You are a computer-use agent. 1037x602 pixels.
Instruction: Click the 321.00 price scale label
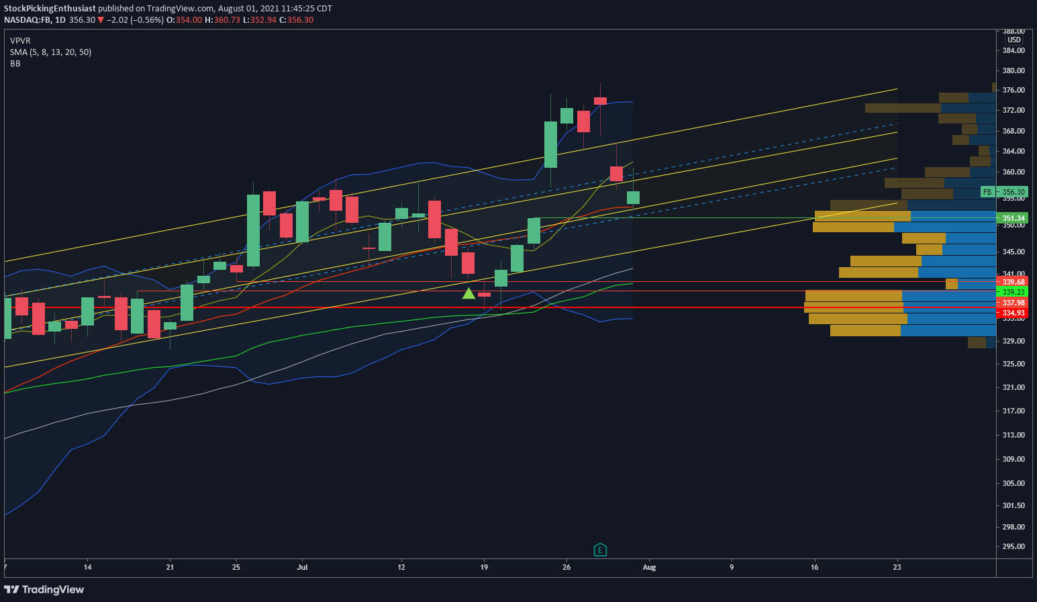click(1014, 387)
